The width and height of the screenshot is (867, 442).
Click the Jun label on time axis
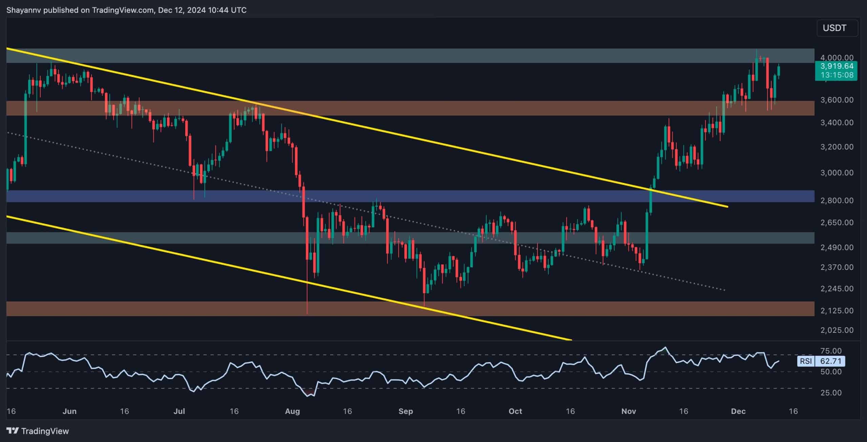(69, 411)
